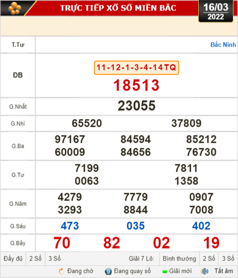Click the second prize number 37809
238x278 pixels.
pos(187,123)
